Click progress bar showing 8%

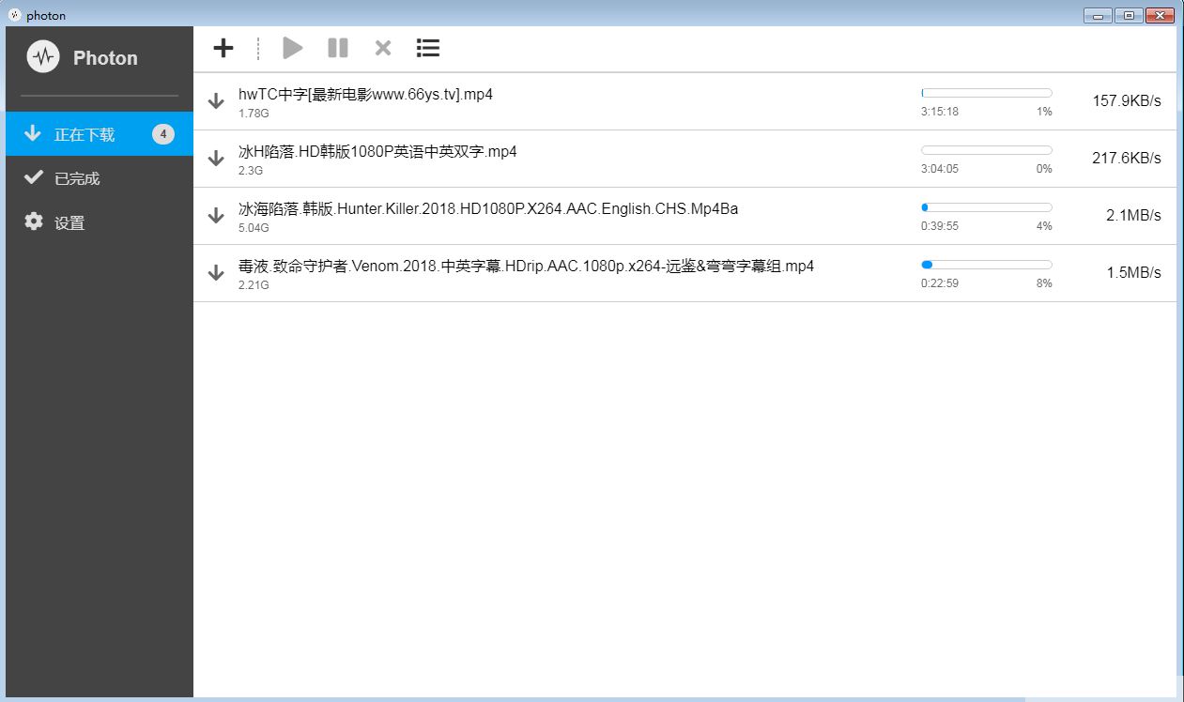[987, 265]
